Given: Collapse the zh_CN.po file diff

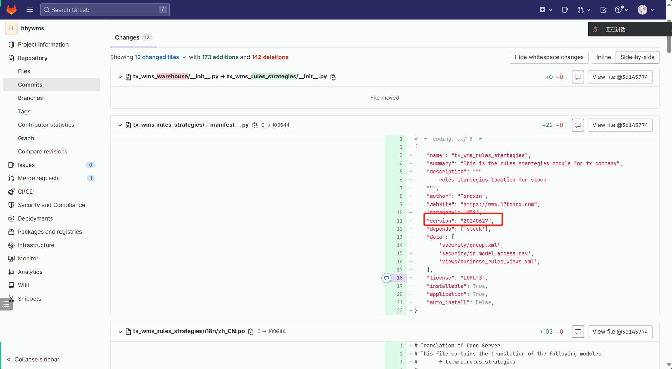Looking at the screenshot, I should click(x=120, y=332).
